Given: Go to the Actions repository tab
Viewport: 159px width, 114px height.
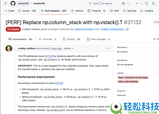Looking at the screenshot, I should pyautogui.click(x=77, y=11).
